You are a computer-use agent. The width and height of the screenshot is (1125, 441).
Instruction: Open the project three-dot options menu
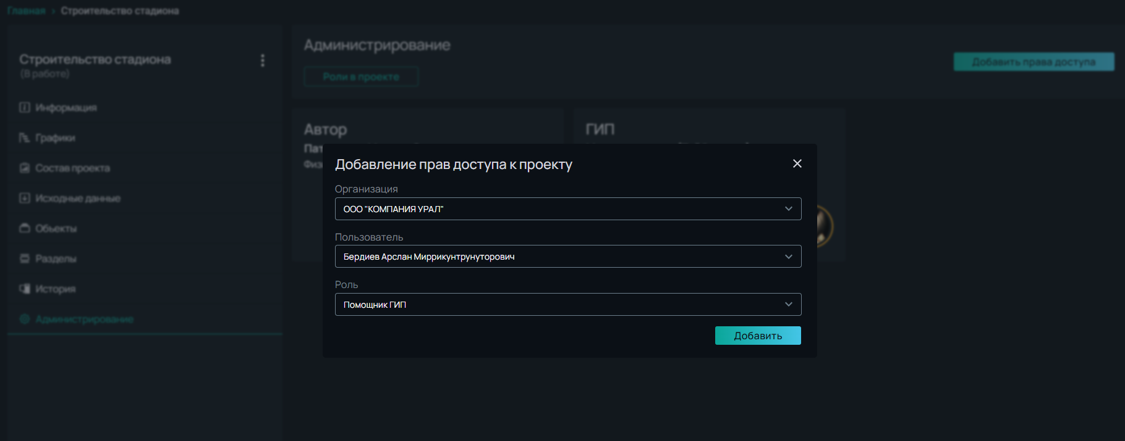(x=263, y=60)
